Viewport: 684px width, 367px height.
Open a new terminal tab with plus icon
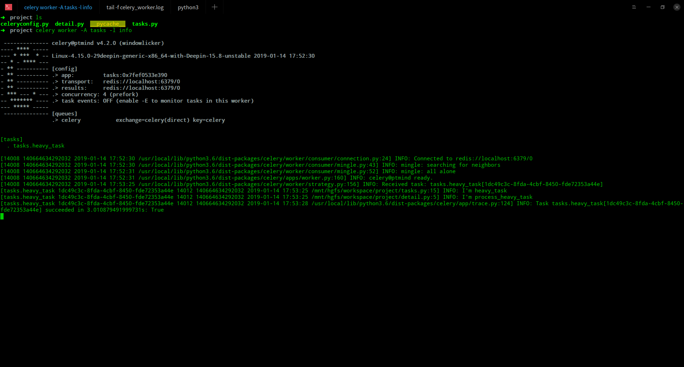tap(214, 7)
